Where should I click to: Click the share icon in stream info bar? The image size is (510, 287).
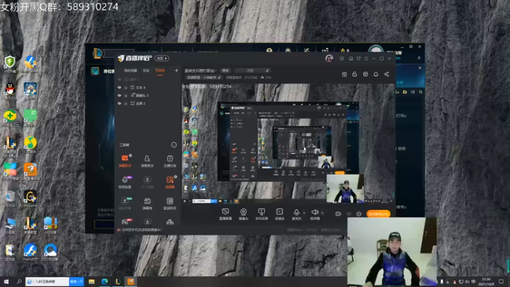click(x=386, y=74)
